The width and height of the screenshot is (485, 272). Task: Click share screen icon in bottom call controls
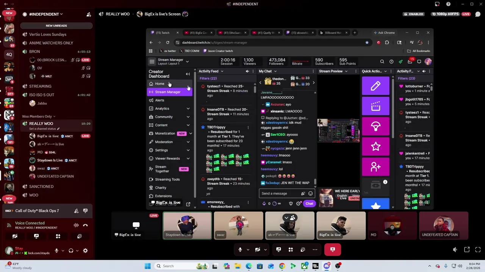[x=278, y=249]
